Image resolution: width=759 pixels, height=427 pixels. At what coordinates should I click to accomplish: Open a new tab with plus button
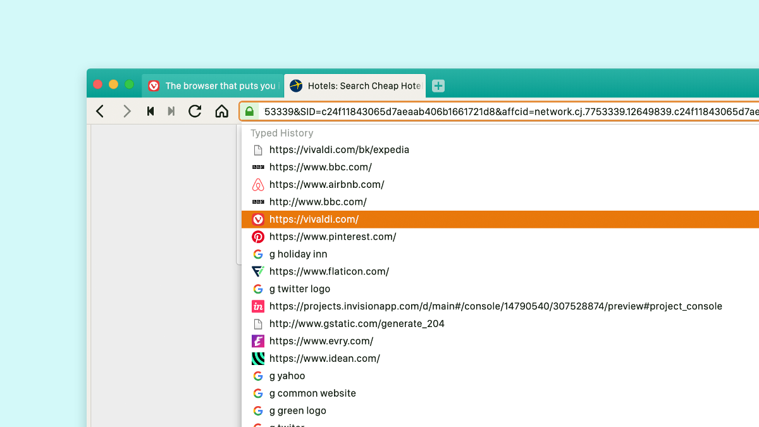tap(438, 86)
